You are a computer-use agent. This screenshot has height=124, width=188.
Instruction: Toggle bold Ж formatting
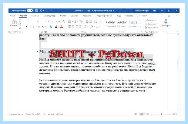click(27, 27)
